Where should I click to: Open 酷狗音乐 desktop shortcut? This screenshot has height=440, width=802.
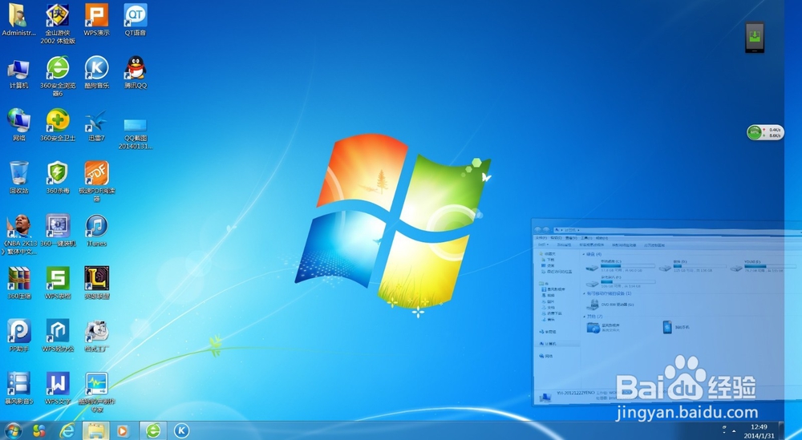coord(97,73)
